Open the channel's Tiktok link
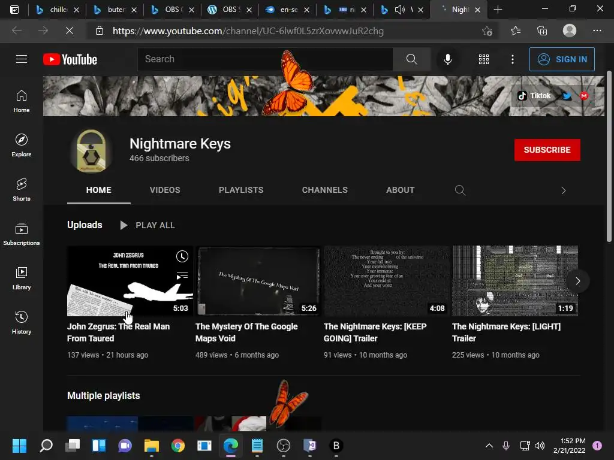 (534, 96)
